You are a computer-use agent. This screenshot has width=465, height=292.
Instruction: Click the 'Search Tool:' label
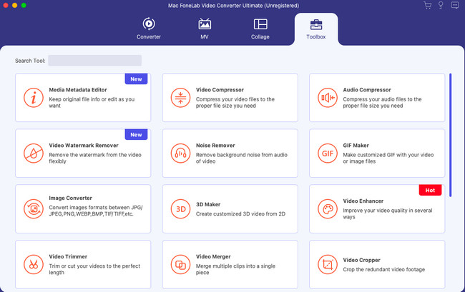pos(30,61)
